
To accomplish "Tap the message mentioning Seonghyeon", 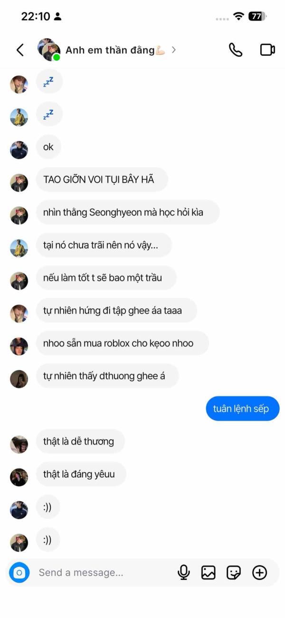I will pos(128,212).
